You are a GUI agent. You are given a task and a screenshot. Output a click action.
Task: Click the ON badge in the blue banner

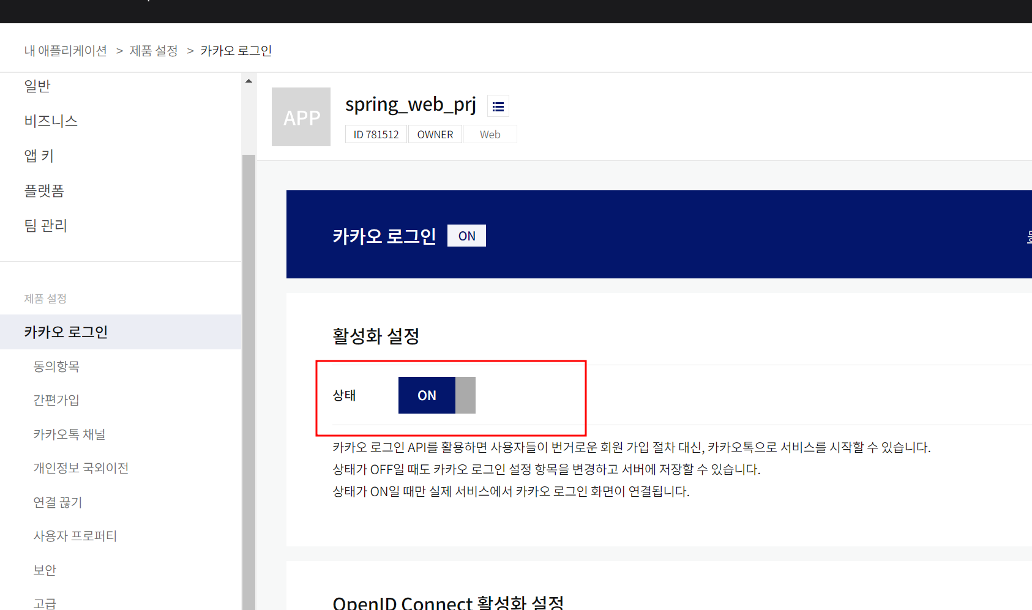(467, 236)
